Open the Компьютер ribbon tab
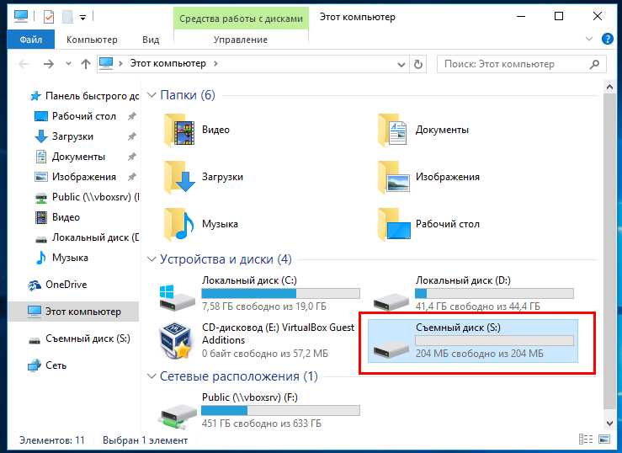The height and width of the screenshot is (453, 622). tap(92, 40)
